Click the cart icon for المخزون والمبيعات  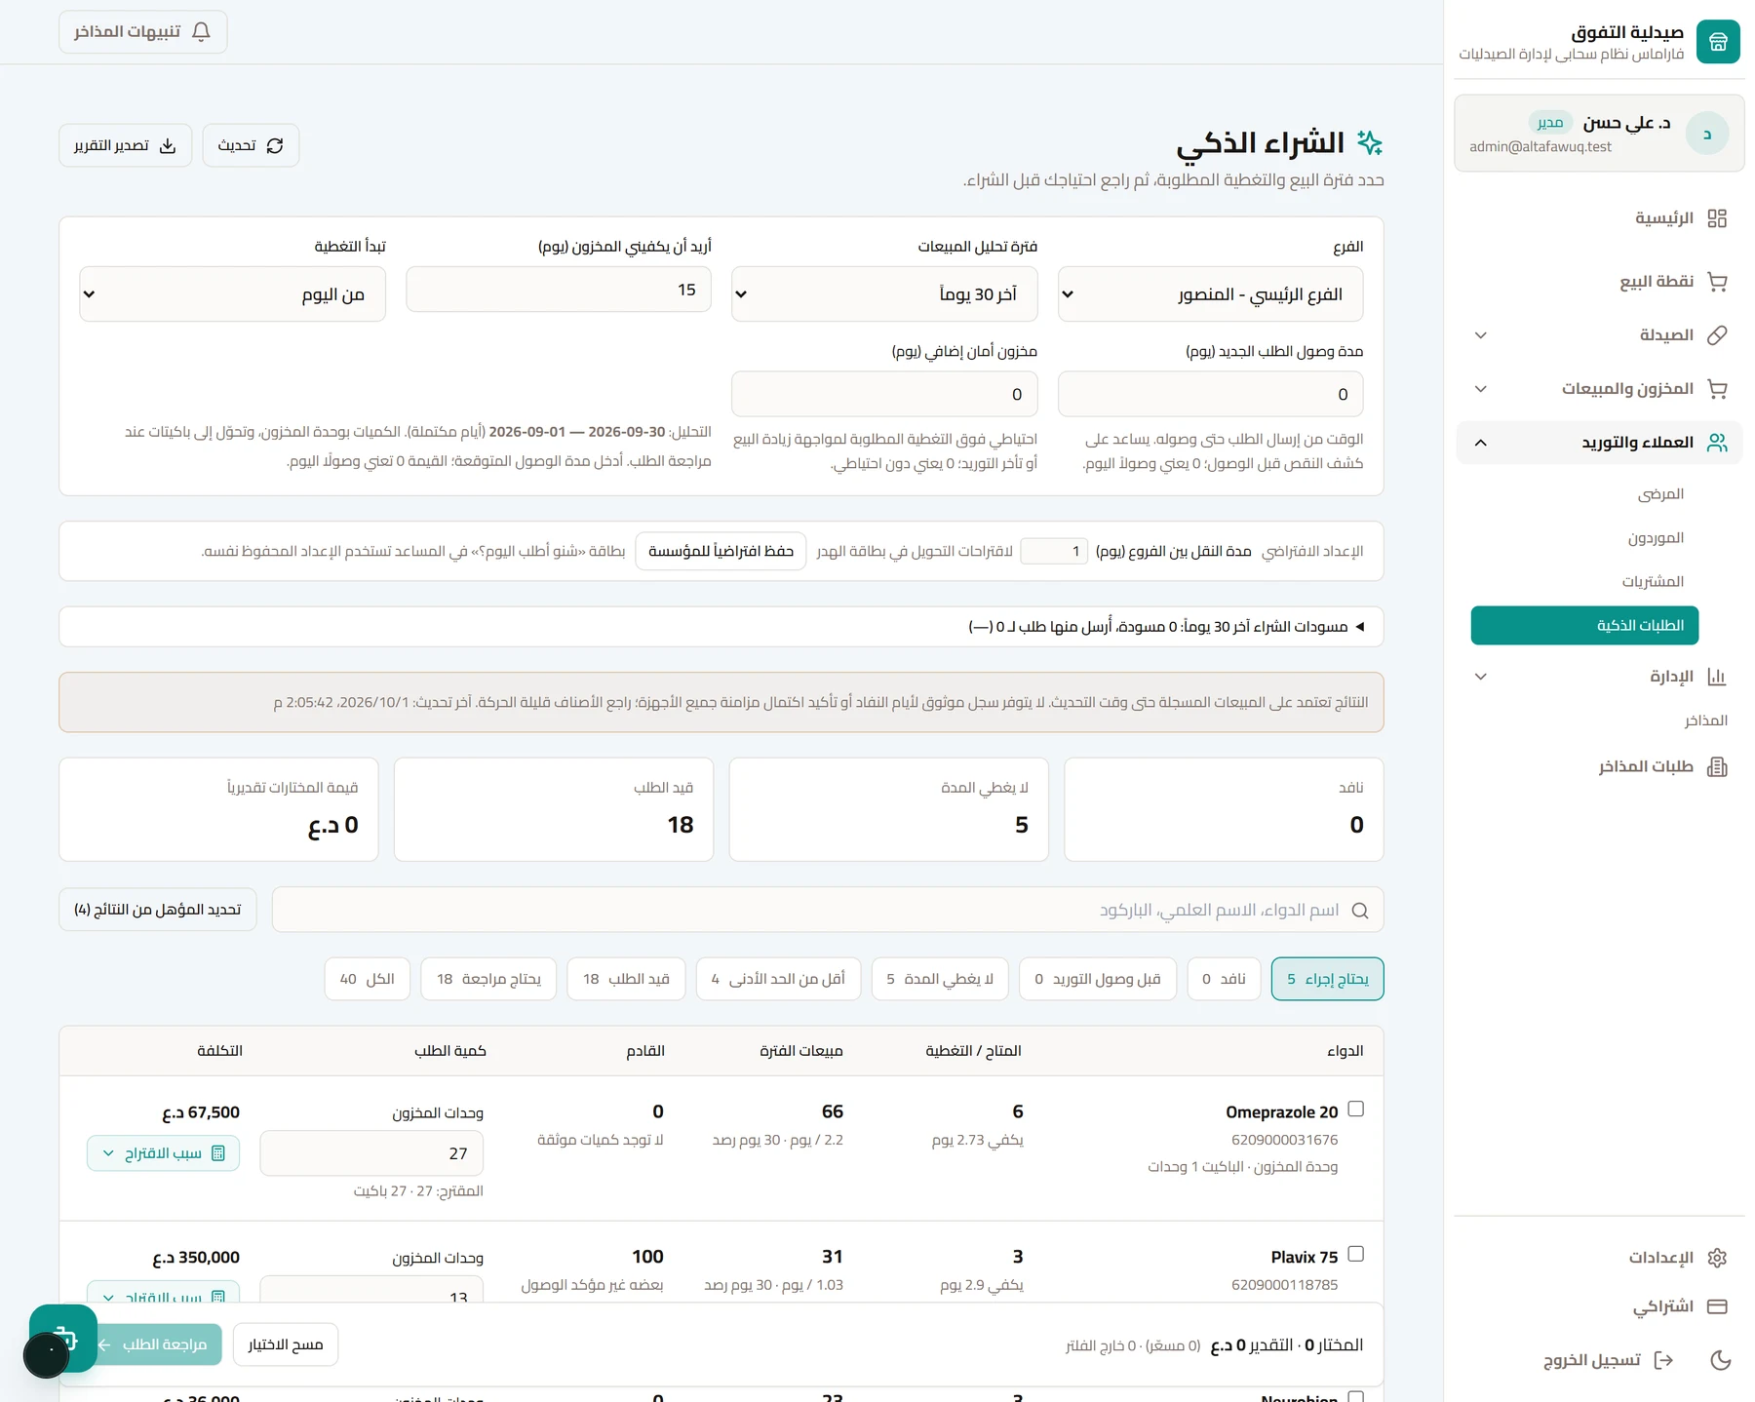1717,389
